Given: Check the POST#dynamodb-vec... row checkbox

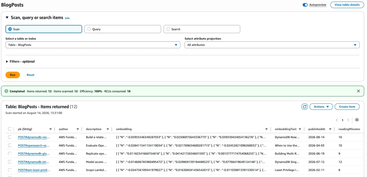Looking at the screenshot, I should click(x=10, y=137).
